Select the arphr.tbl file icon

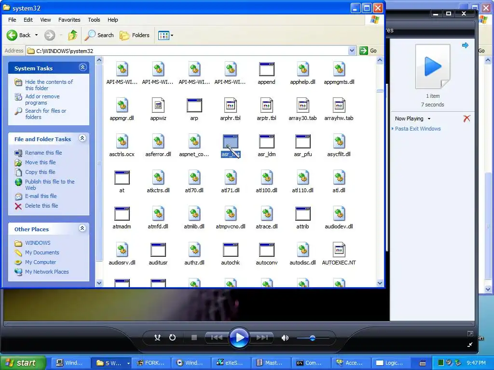(230, 106)
